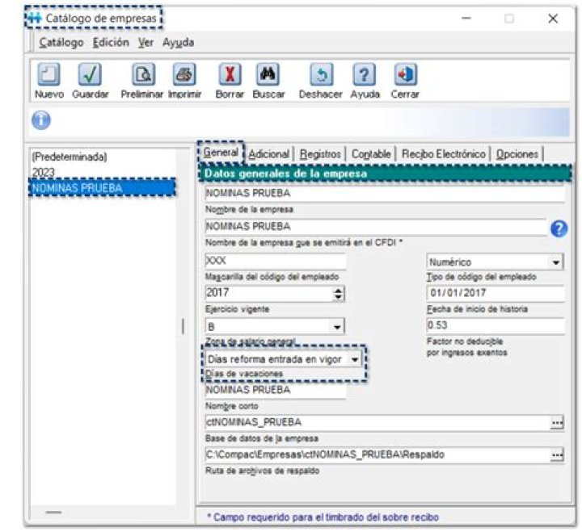
Task: Browse for Base de datos de la empresa
Action: coord(556,423)
